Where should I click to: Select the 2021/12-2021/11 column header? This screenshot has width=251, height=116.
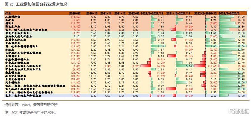[x=179, y=13]
